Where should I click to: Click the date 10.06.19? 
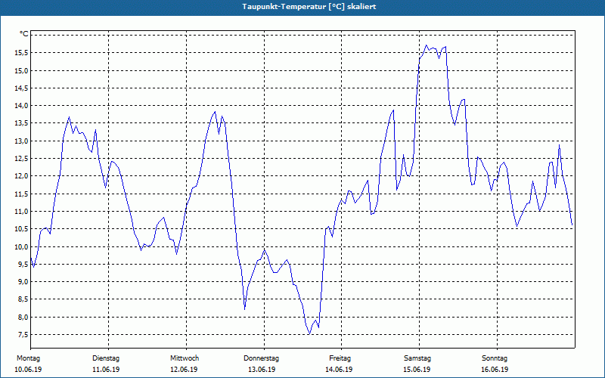click(x=28, y=370)
